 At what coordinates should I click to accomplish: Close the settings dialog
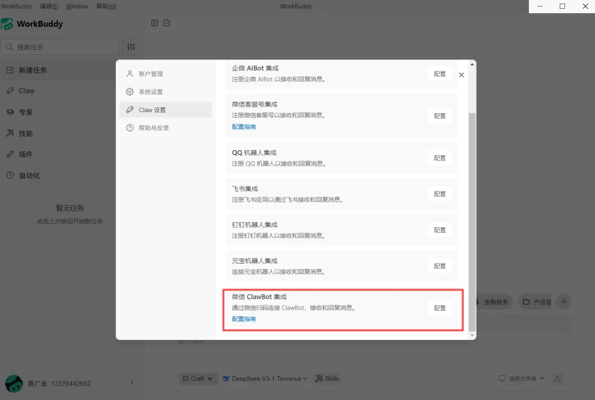tap(462, 75)
